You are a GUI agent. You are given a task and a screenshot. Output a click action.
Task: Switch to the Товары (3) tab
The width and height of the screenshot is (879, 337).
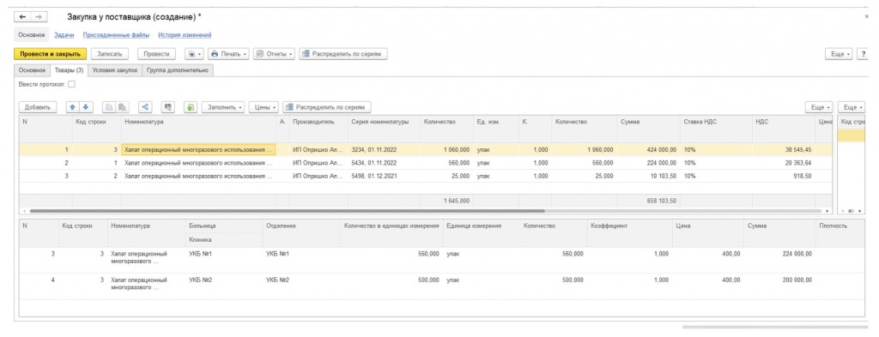coord(69,70)
